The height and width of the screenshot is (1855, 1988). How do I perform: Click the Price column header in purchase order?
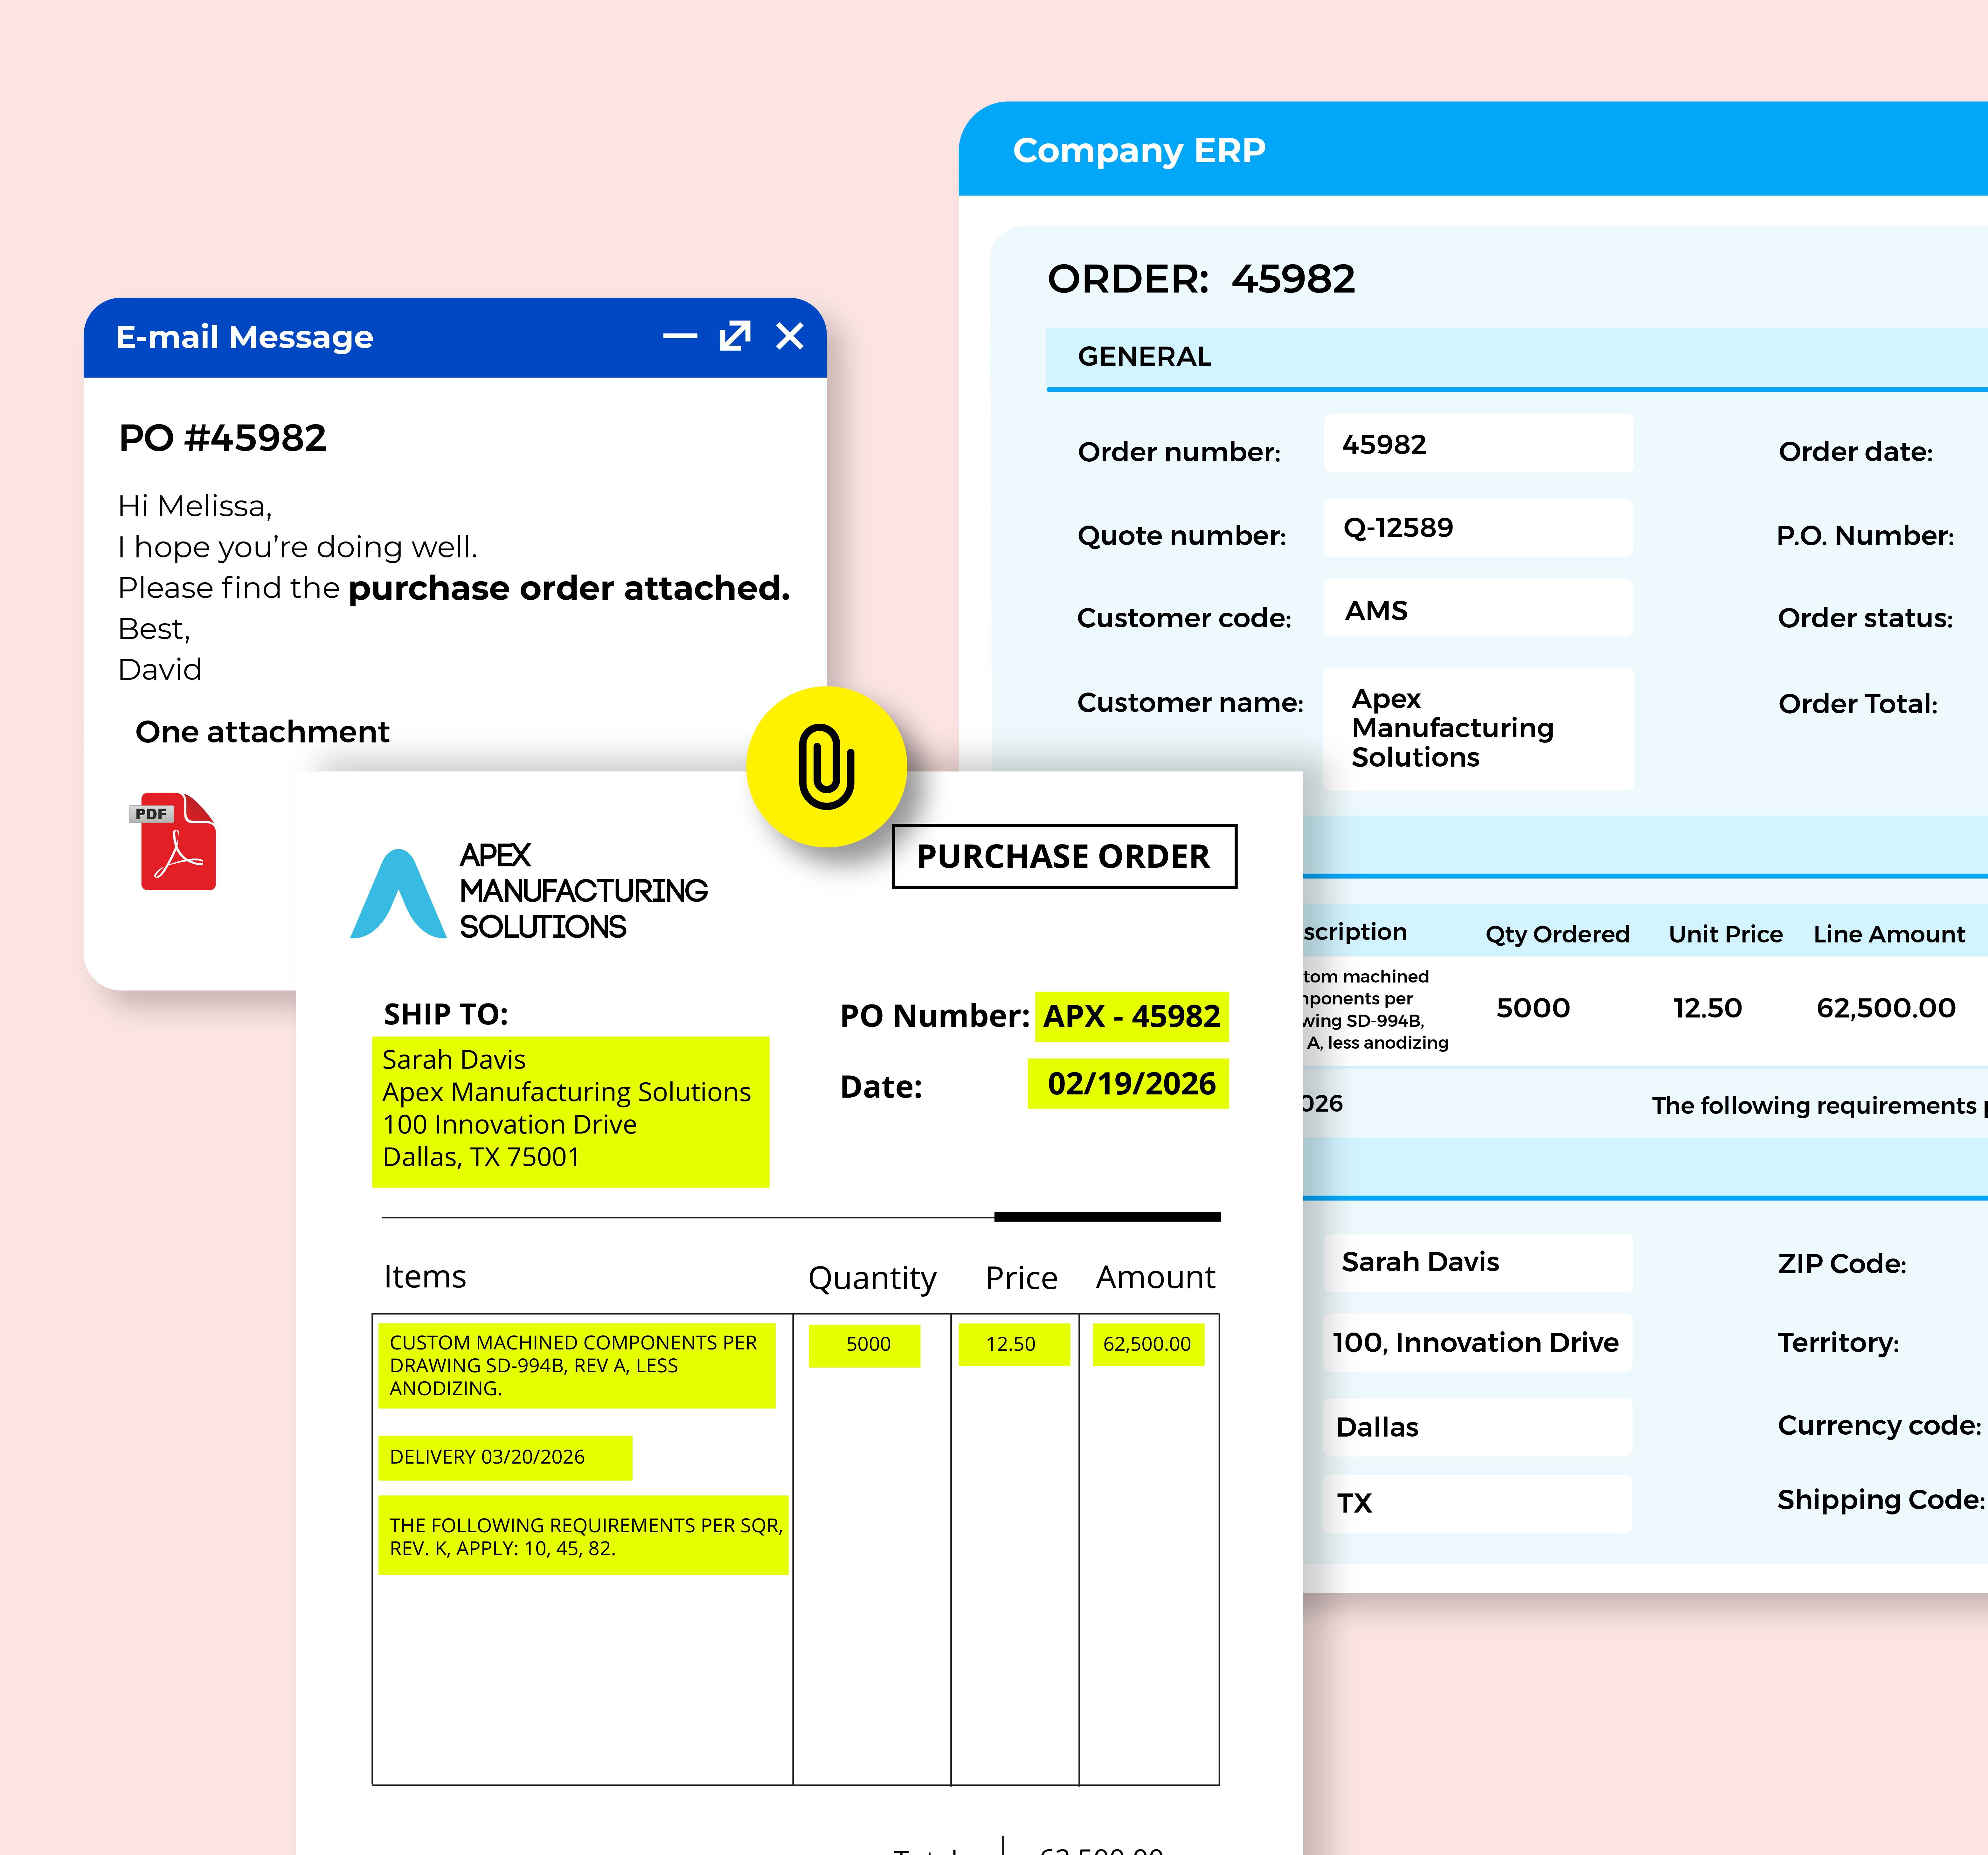[1021, 1278]
